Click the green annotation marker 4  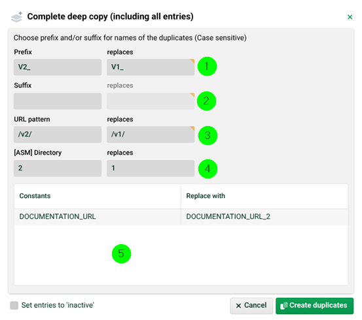(208, 169)
